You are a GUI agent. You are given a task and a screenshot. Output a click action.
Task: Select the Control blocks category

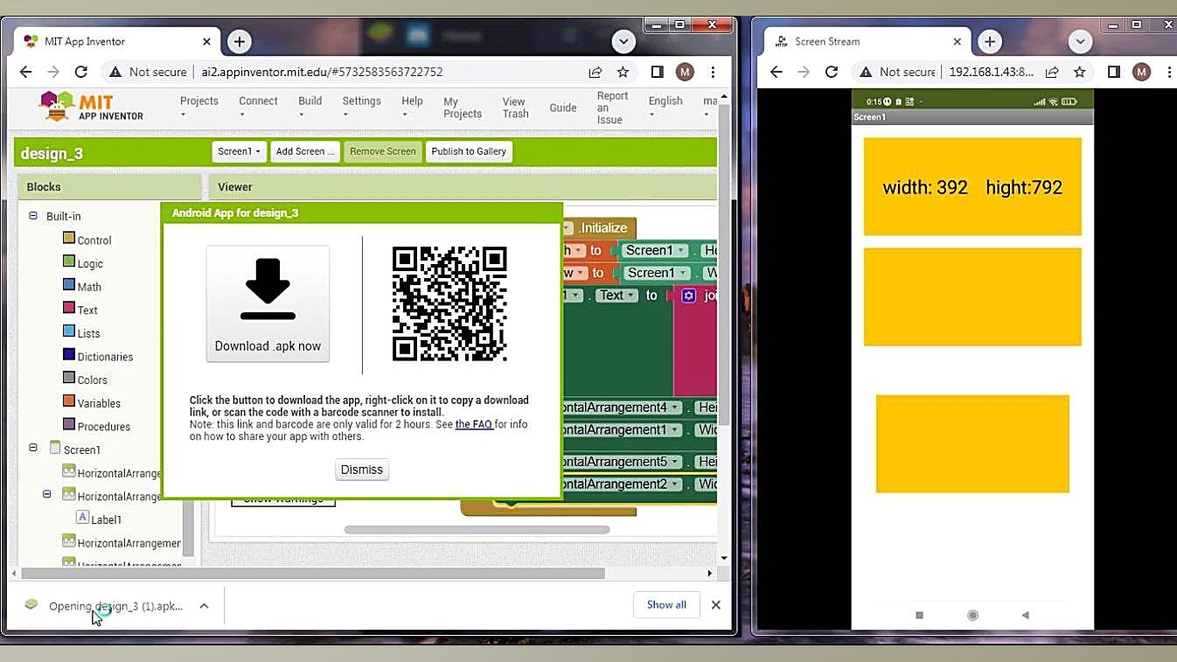click(x=87, y=240)
